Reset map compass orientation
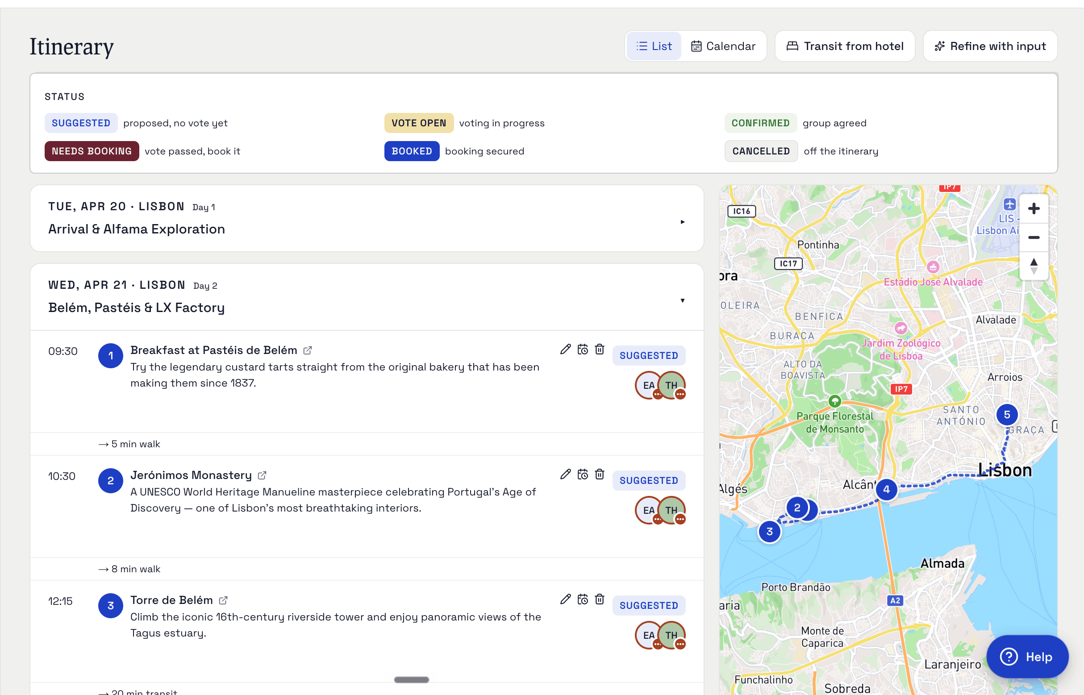The width and height of the screenshot is (1084, 695). [1034, 266]
